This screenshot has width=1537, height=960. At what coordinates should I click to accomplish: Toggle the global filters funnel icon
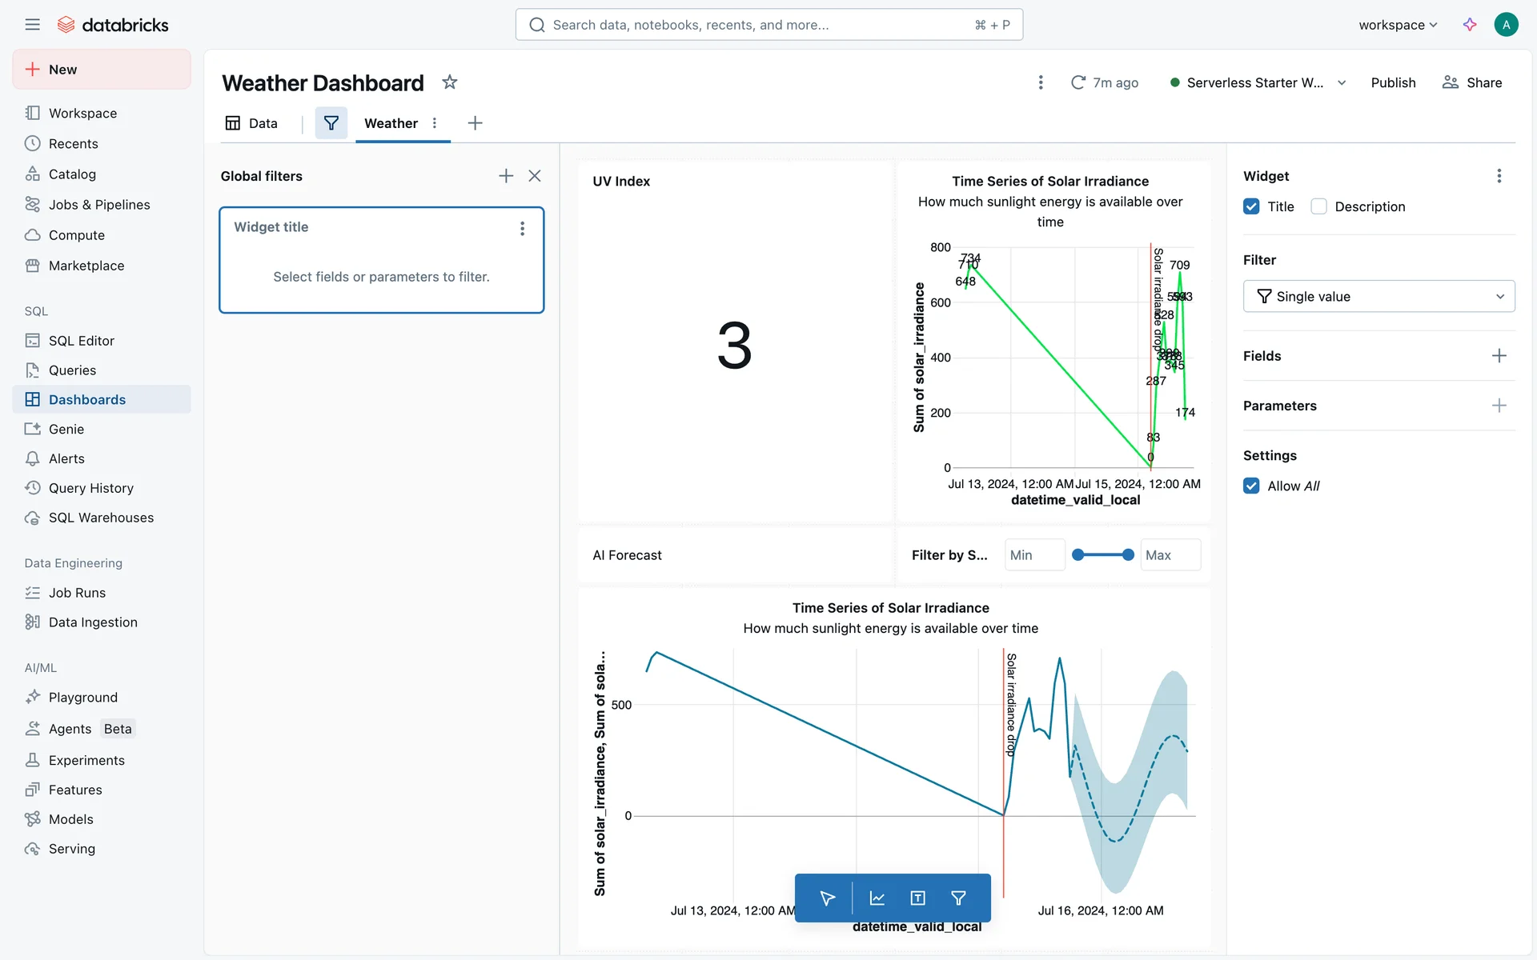click(x=331, y=123)
